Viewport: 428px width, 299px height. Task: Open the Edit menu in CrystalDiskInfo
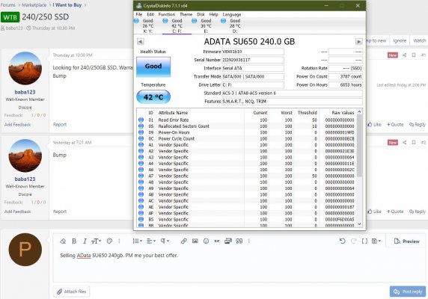click(150, 14)
